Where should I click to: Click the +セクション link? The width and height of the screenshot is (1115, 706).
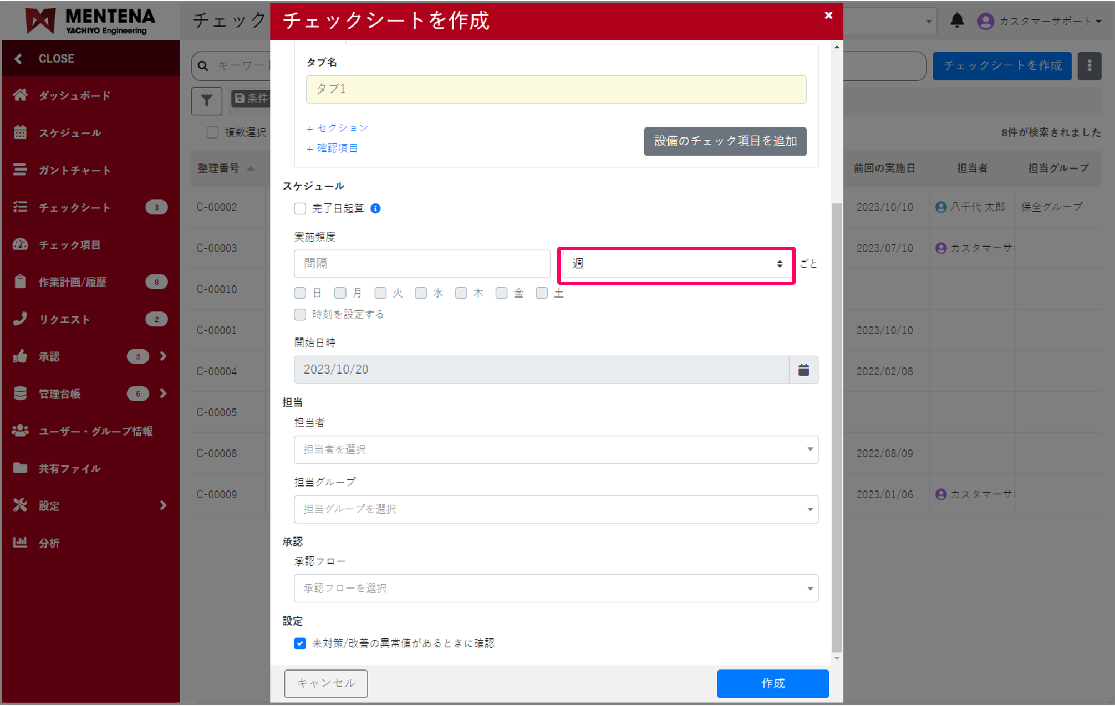pyautogui.click(x=337, y=127)
